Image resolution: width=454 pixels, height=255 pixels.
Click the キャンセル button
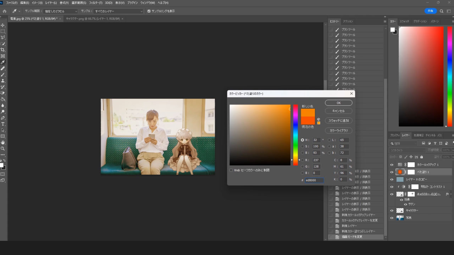point(339,111)
